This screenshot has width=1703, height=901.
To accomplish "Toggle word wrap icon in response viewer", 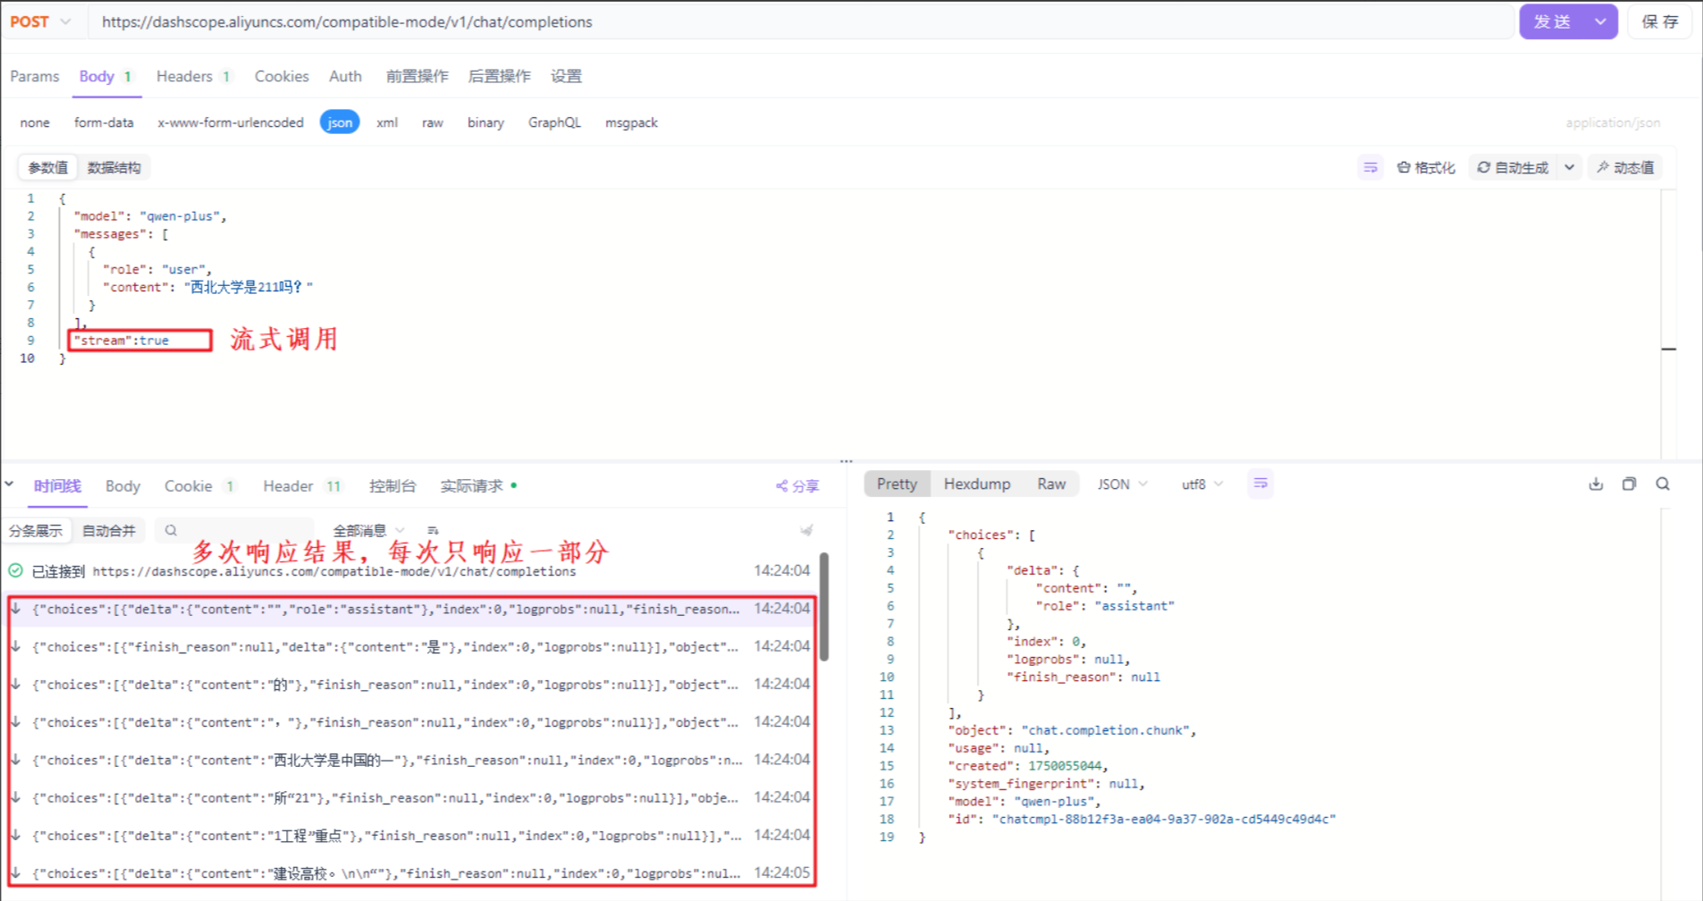I will [1260, 484].
